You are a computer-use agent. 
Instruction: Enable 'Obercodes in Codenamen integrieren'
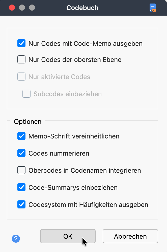21,170
